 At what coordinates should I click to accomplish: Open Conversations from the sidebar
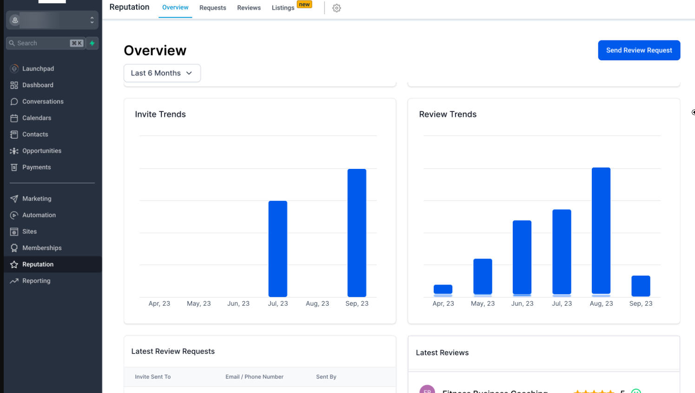[x=14, y=101]
